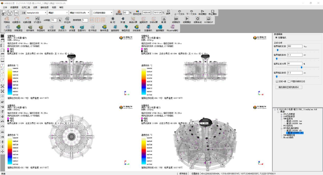Screen dimensions: 323x175
Task: Open the 应用工具 menu
Action: click(26, 7)
